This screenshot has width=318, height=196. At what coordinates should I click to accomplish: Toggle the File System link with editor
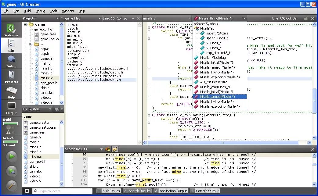tap(57, 109)
